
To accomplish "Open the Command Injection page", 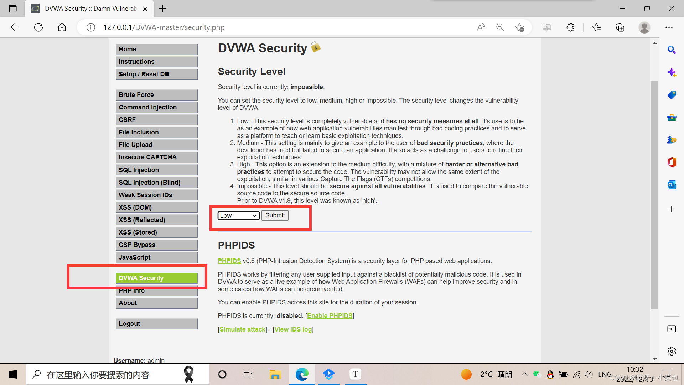I will pyautogui.click(x=147, y=107).
